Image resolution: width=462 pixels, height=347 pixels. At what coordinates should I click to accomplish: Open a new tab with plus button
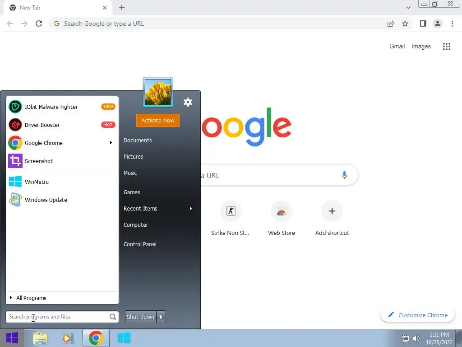[122, 8]
